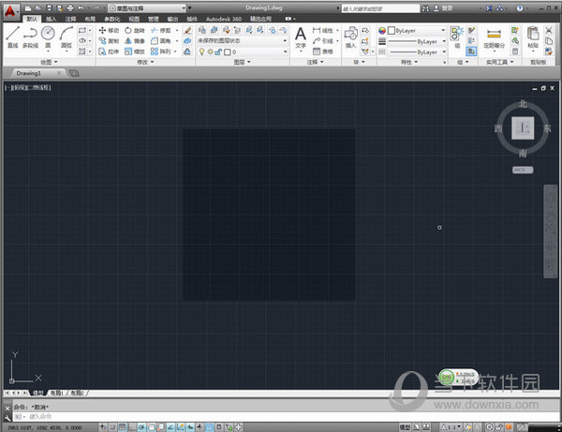Open the current layer dropdown showing 0
This screenshot has width=562, height=432.
243,52
